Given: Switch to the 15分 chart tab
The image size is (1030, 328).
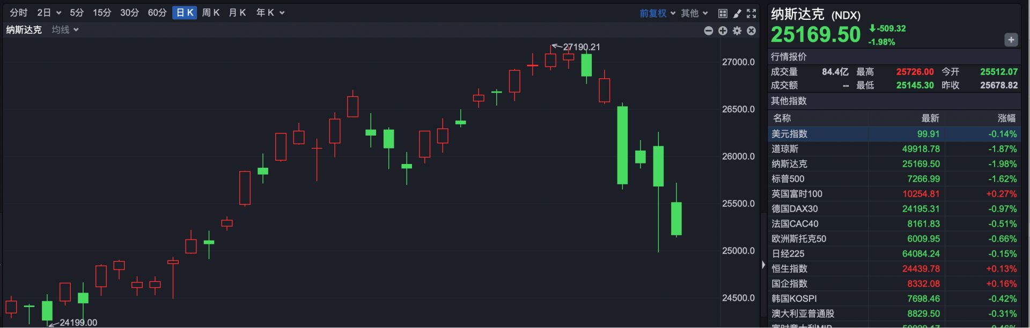Looking at the screenshot, I should click(x=102, y=12).
